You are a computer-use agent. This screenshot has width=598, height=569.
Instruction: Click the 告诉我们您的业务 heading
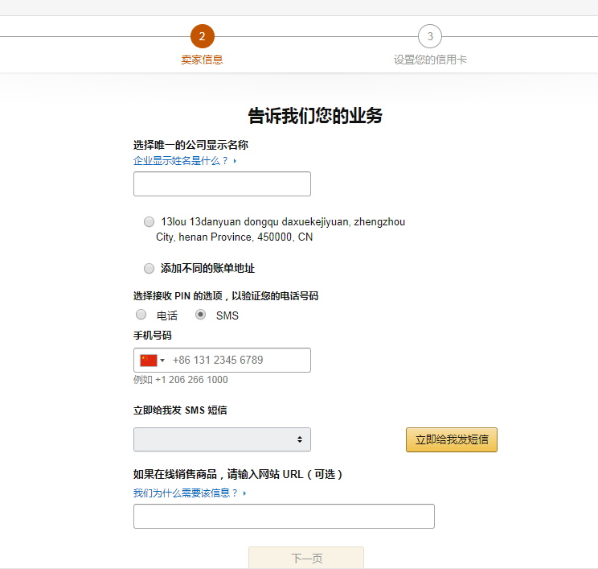(x=315, y=116)
